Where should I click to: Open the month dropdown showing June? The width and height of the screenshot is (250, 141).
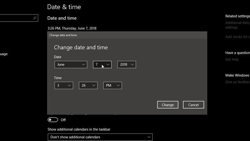[71, 65]
